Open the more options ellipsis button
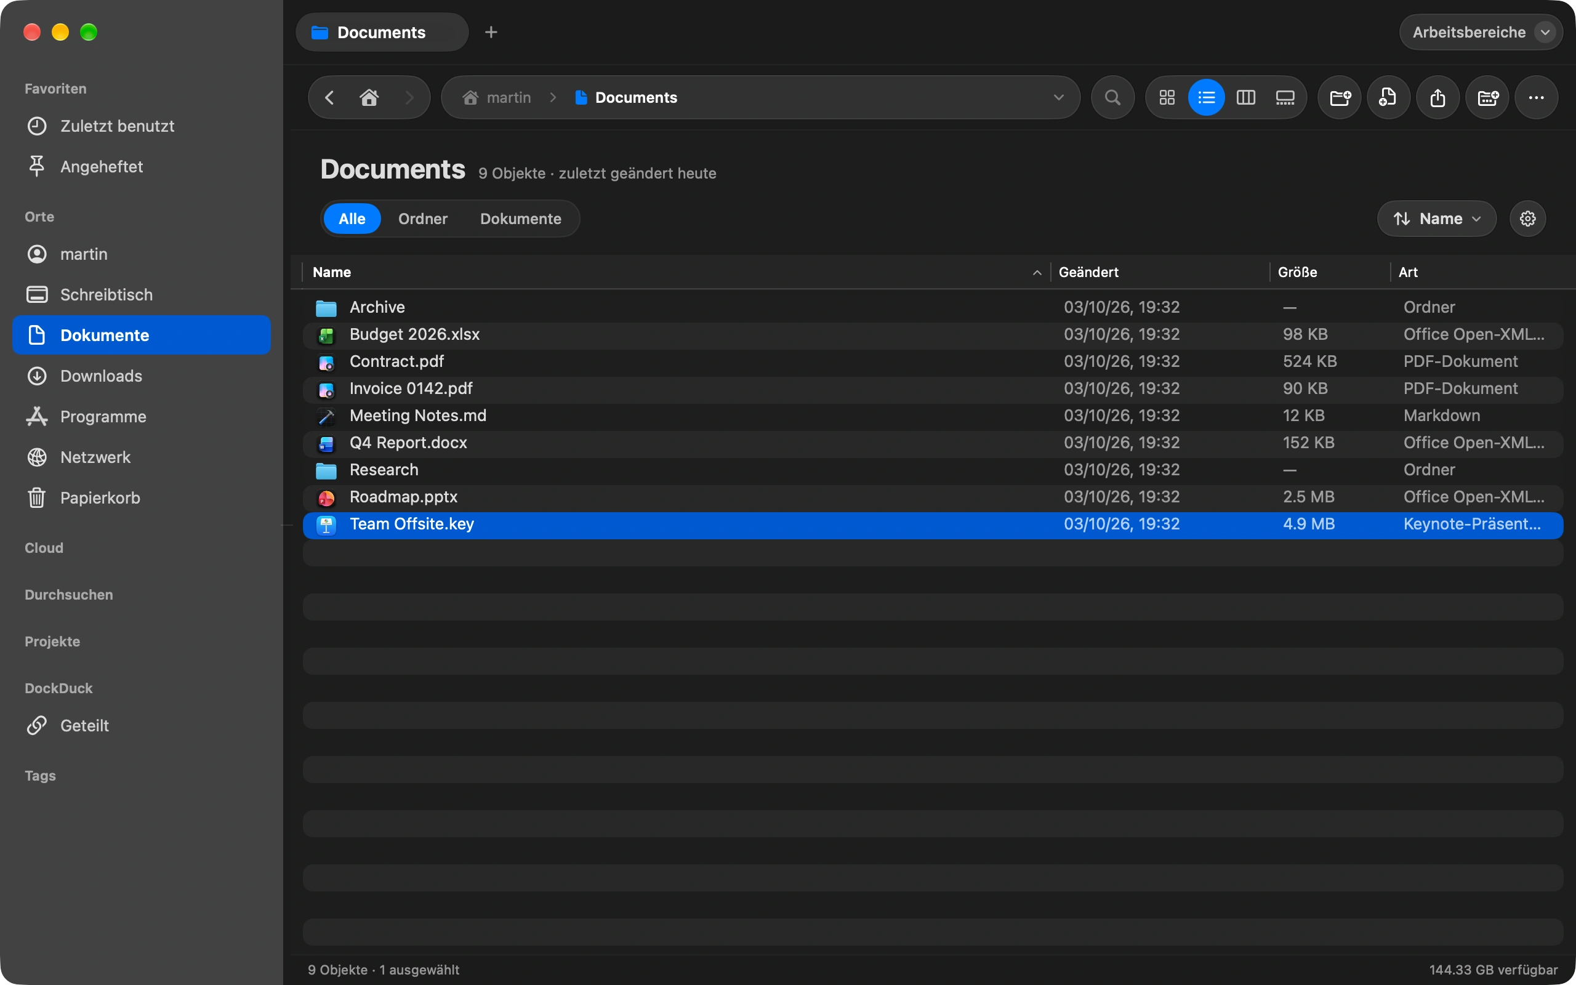Screen dimensions: 1576x985 pyautogui.click(x=1536, y=98)
